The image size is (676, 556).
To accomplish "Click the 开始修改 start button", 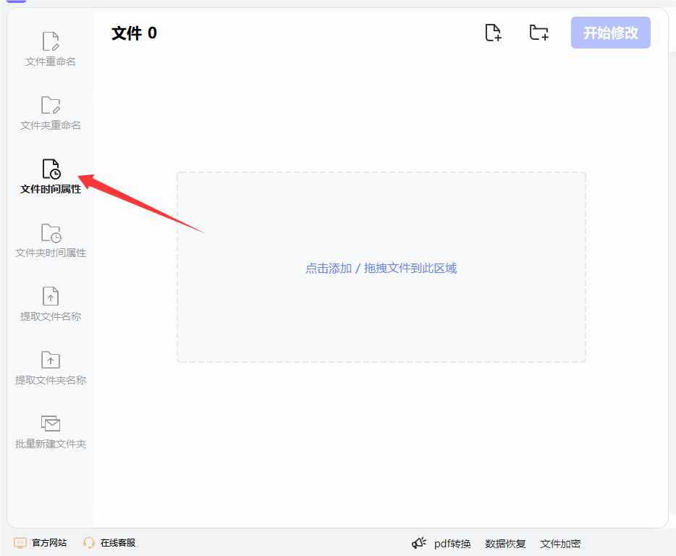I will coord(610,33).
